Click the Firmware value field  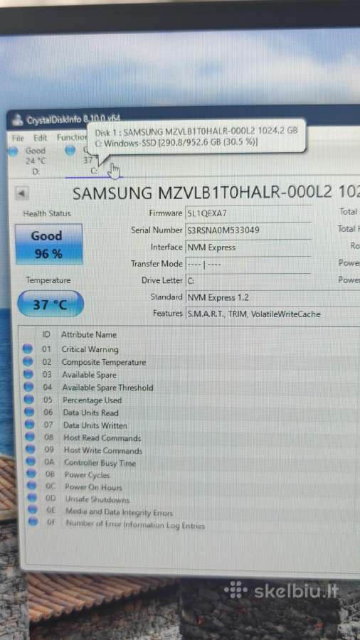[248, 213]
